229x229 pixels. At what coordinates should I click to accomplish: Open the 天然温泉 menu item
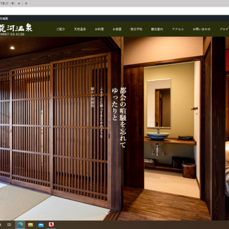click(x=80, y=29)
